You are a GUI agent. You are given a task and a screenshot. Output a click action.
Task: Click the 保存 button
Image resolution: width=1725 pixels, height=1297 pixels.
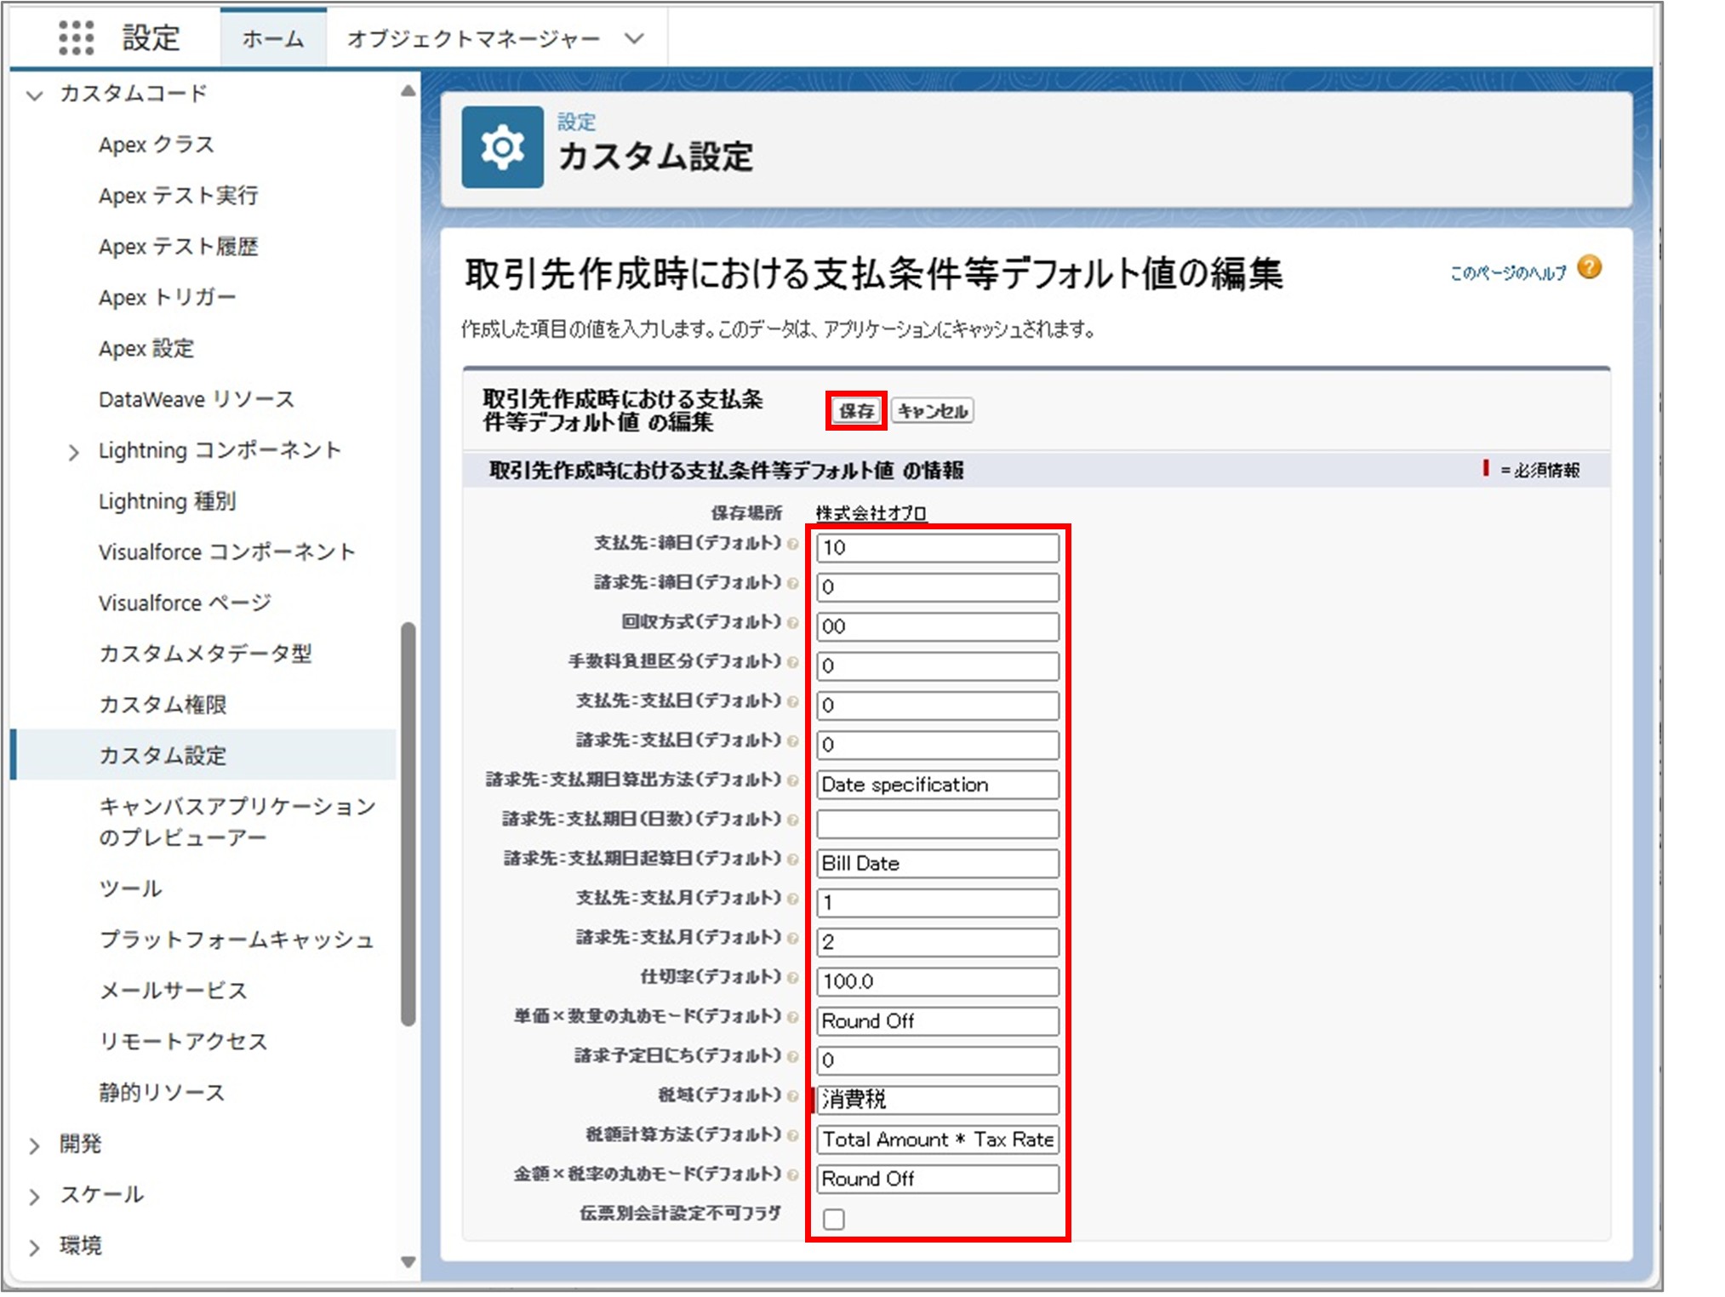coord(856,412)
